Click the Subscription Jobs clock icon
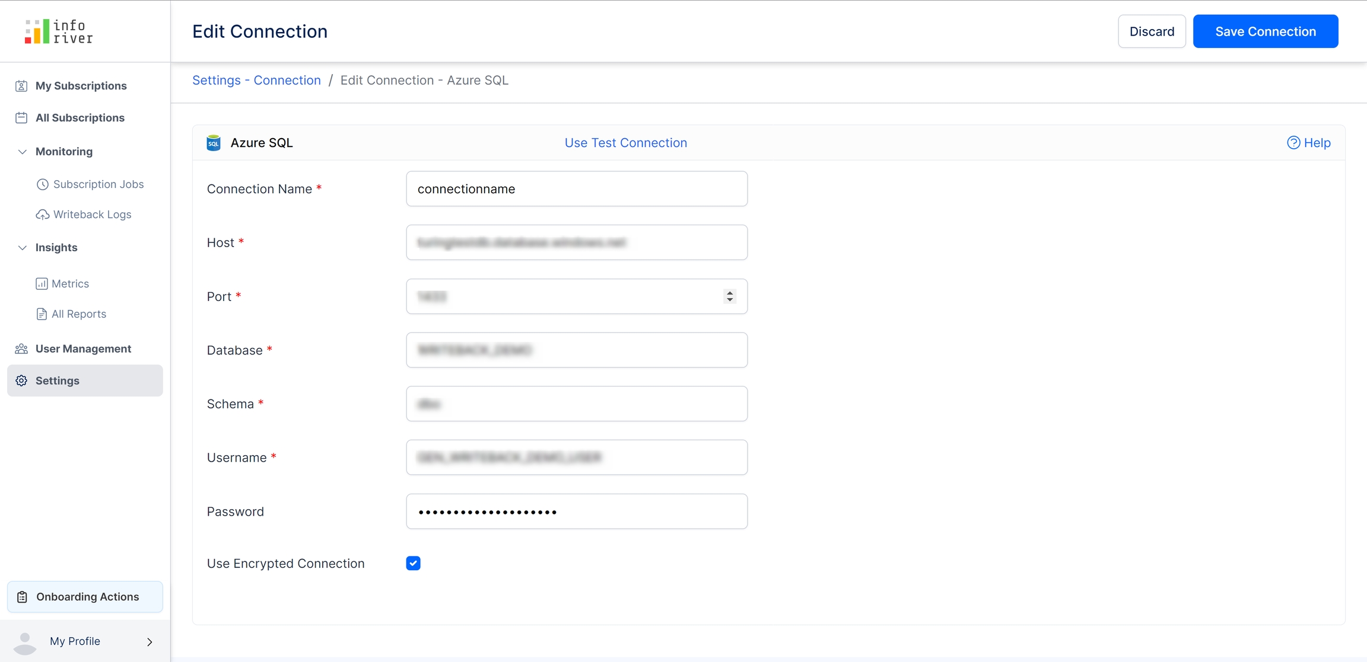The height and width of the screenshot is (662, 1367). 42,184
